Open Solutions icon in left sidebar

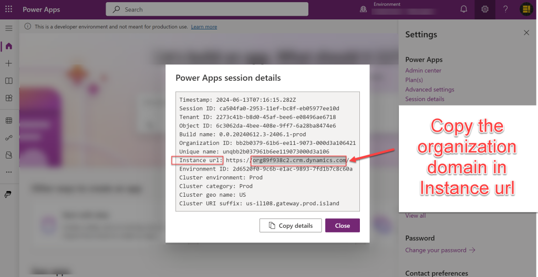click(x=8, y=155)
